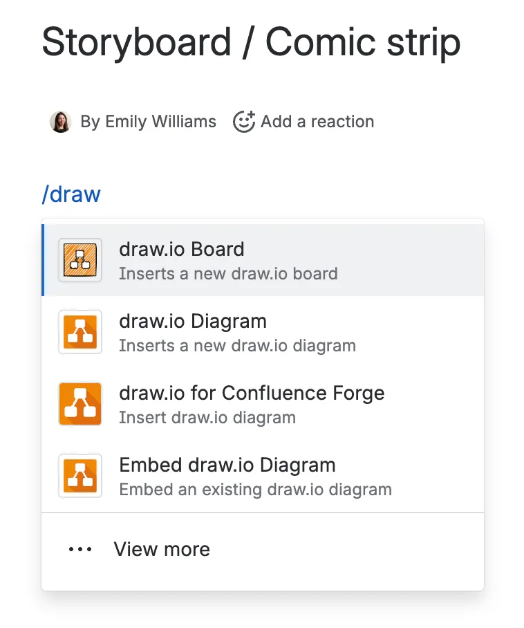
Task: Click the Embed draw.io Diagram icon
Action: point(80,476)
